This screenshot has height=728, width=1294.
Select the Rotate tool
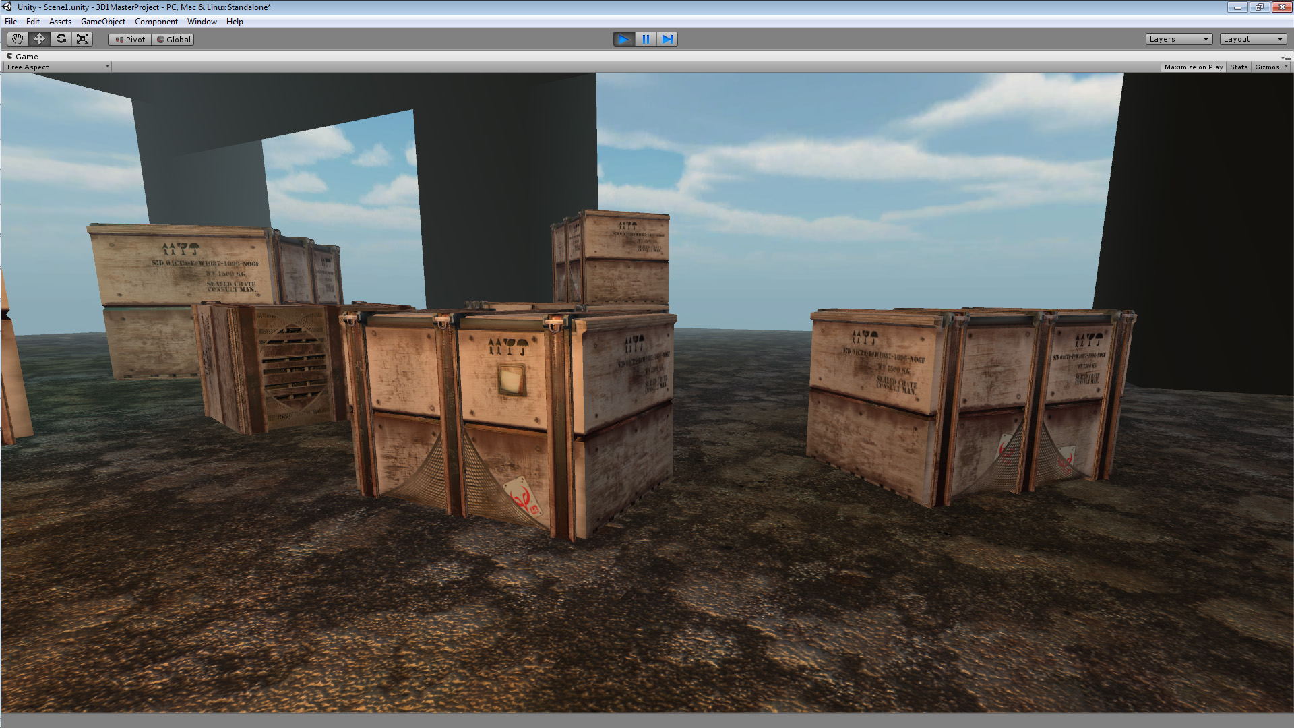click(61, 39)
